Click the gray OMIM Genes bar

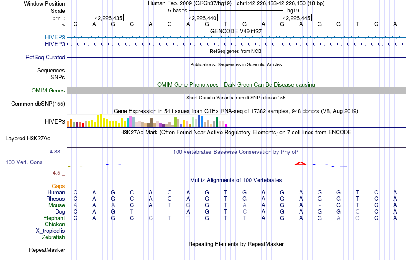[x=236, y=91]
